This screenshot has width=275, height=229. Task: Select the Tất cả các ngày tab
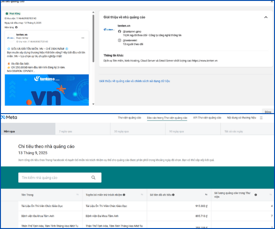click(x=247, y=129)
